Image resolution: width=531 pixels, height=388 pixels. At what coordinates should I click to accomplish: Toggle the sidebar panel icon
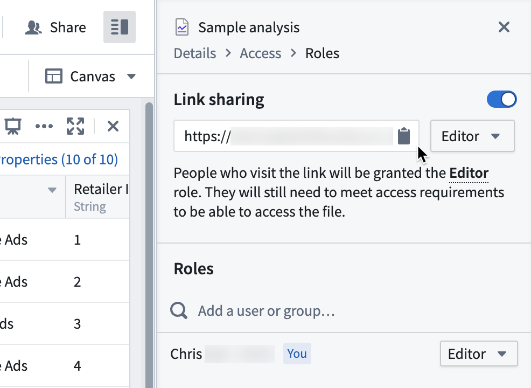pyautogui.click(x=120, y=27)
